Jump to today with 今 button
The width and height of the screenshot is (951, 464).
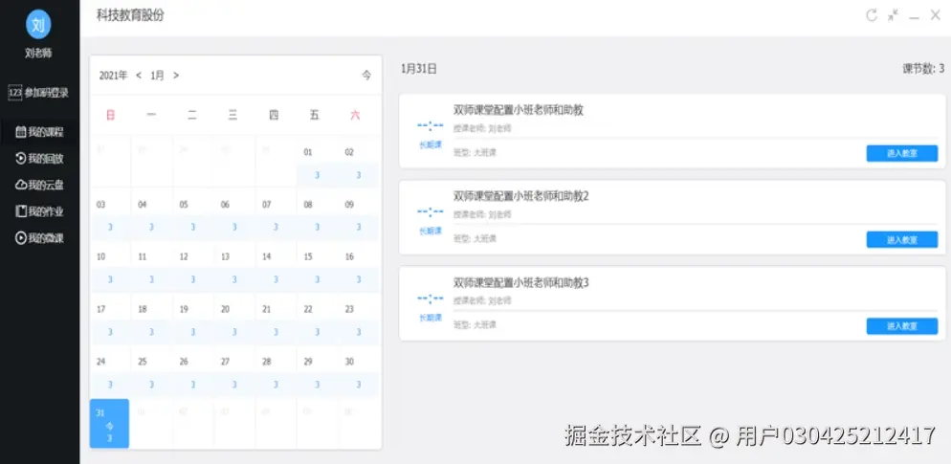pos(366,76)
